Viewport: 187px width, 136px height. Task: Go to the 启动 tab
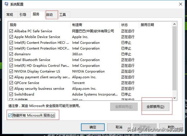pyautogui.click(x=52, y=15)
